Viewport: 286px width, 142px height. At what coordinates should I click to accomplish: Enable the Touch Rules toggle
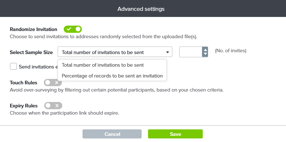tap(53, 83)
